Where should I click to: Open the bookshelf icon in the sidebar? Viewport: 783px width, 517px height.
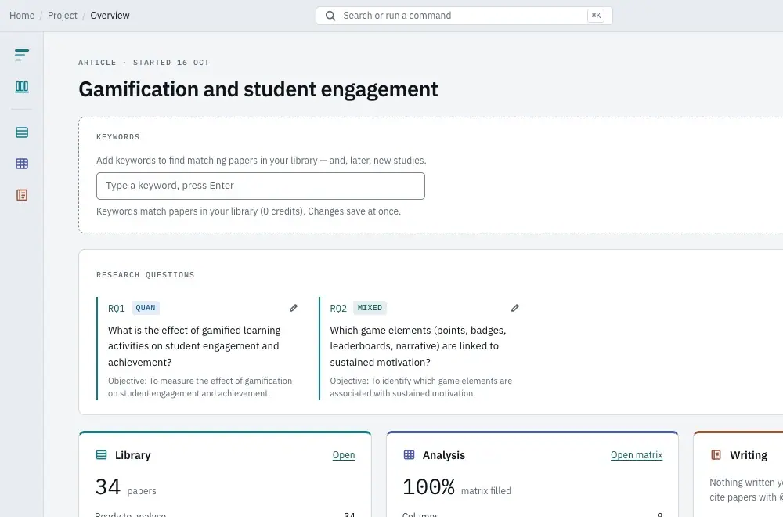pyautogui.click(x=22, y=87)
